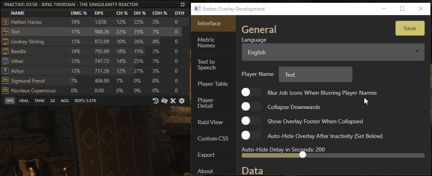Click the Player Name input field

point(316,74)
